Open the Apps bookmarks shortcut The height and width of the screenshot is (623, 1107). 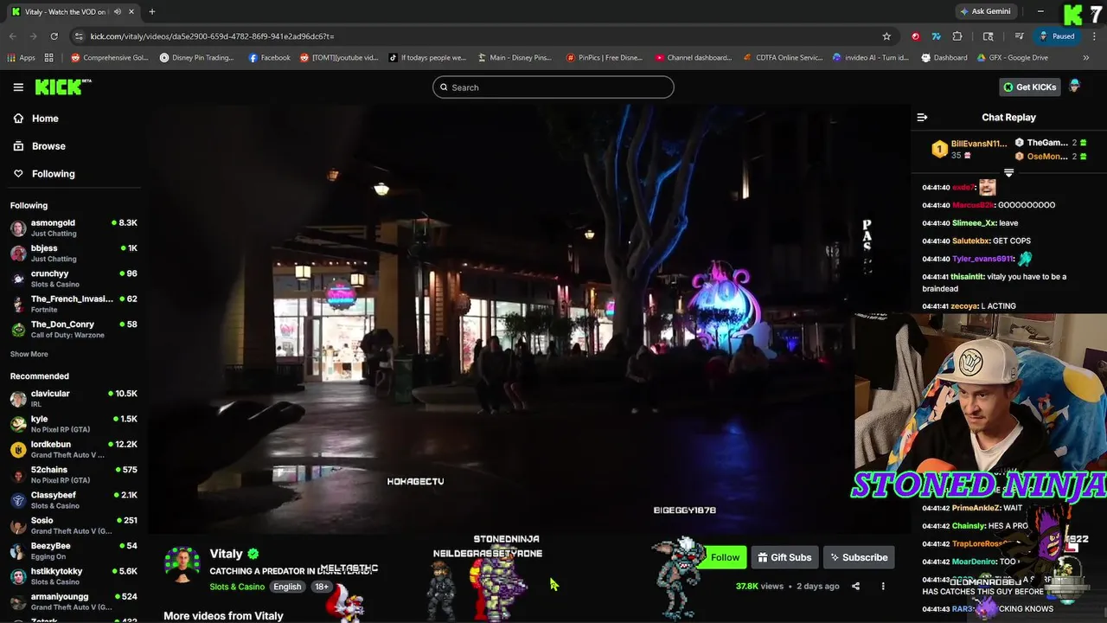[x=20, y=58]
